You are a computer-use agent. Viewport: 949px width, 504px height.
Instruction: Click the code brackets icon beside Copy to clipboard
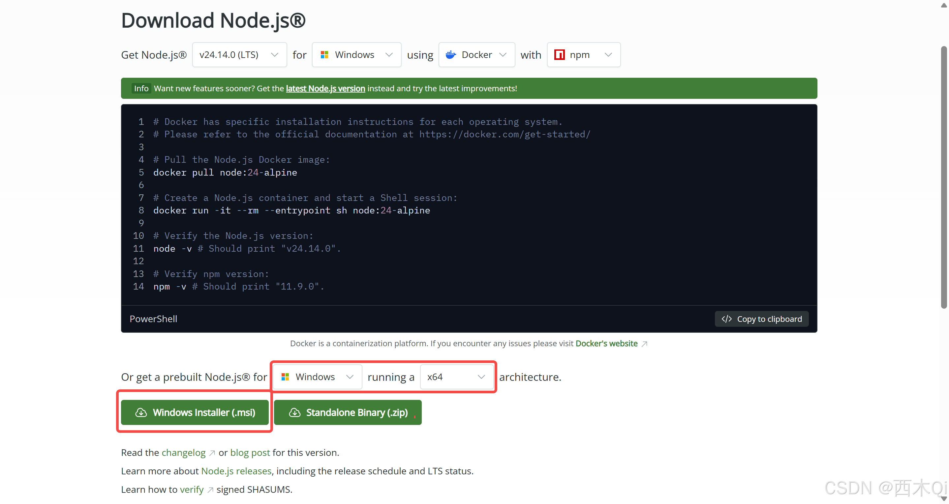[726, 319]
